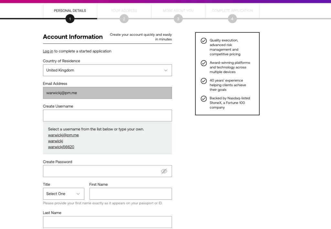Image resolution: width=331 pixels, height=229 pixels.
Task: Expand the Title Select One dropdown
Action: click(x=63, y=194)
